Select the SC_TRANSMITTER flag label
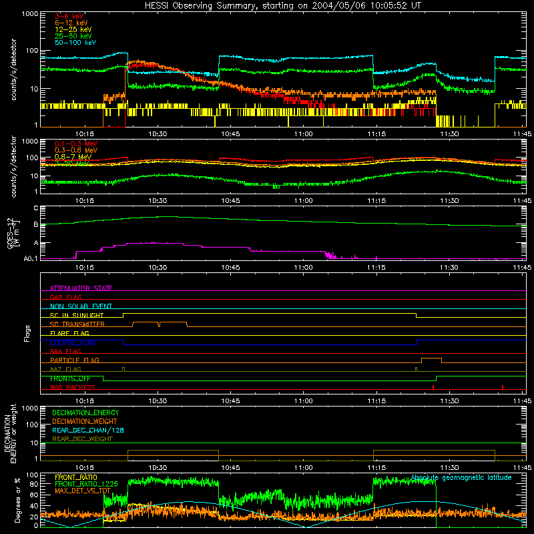 point(77,324)
